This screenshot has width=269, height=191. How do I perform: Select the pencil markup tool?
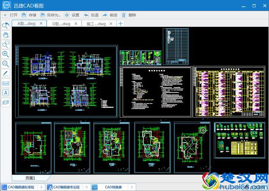tap(6, 73)
